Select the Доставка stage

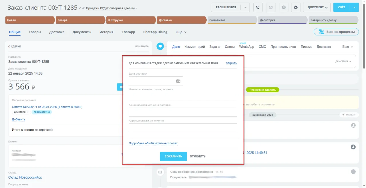coord(182,20)
